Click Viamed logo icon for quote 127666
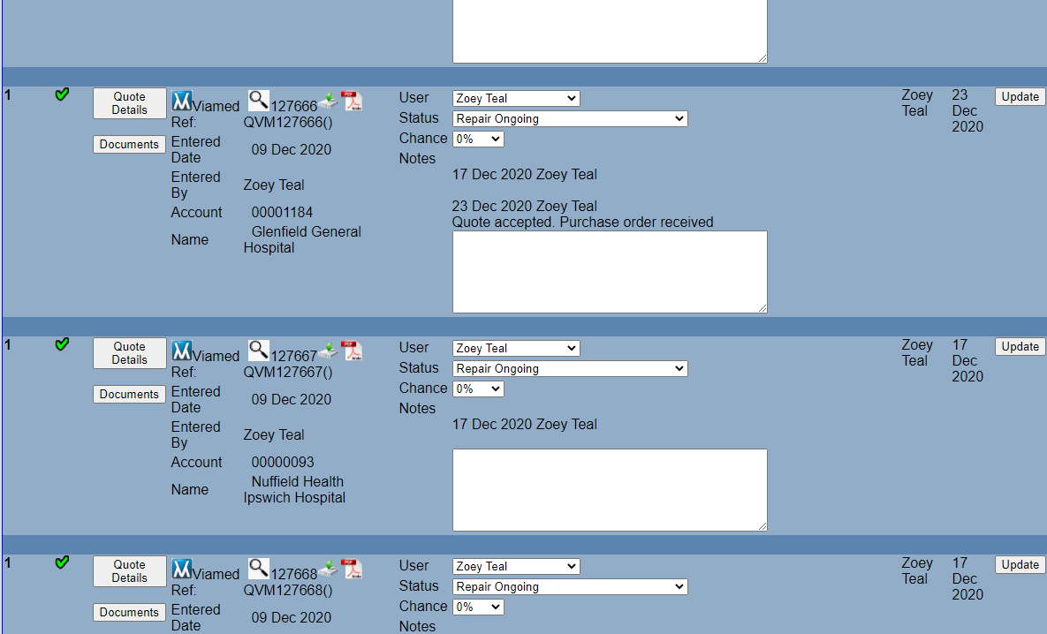Image resolution: width=1047 pixels, height=634 pixels. pos(182,101)
